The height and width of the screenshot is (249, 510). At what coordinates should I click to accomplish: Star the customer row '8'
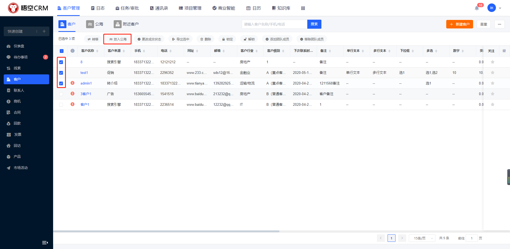pos(492,62)
